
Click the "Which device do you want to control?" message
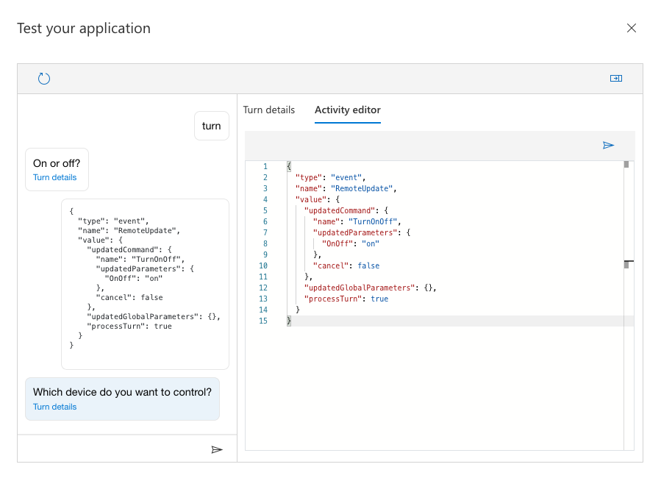pyautogui.click(x=122, y=393)
